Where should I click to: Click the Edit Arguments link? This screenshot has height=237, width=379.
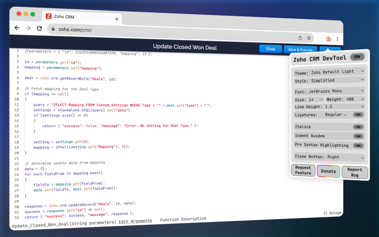(135, 221)
